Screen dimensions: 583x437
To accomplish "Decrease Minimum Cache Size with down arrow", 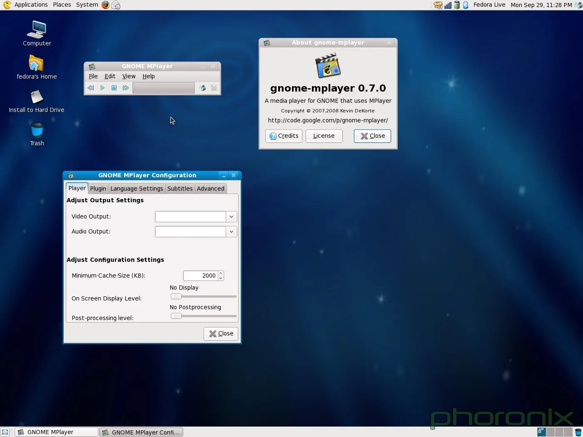I will coord(221,278).
